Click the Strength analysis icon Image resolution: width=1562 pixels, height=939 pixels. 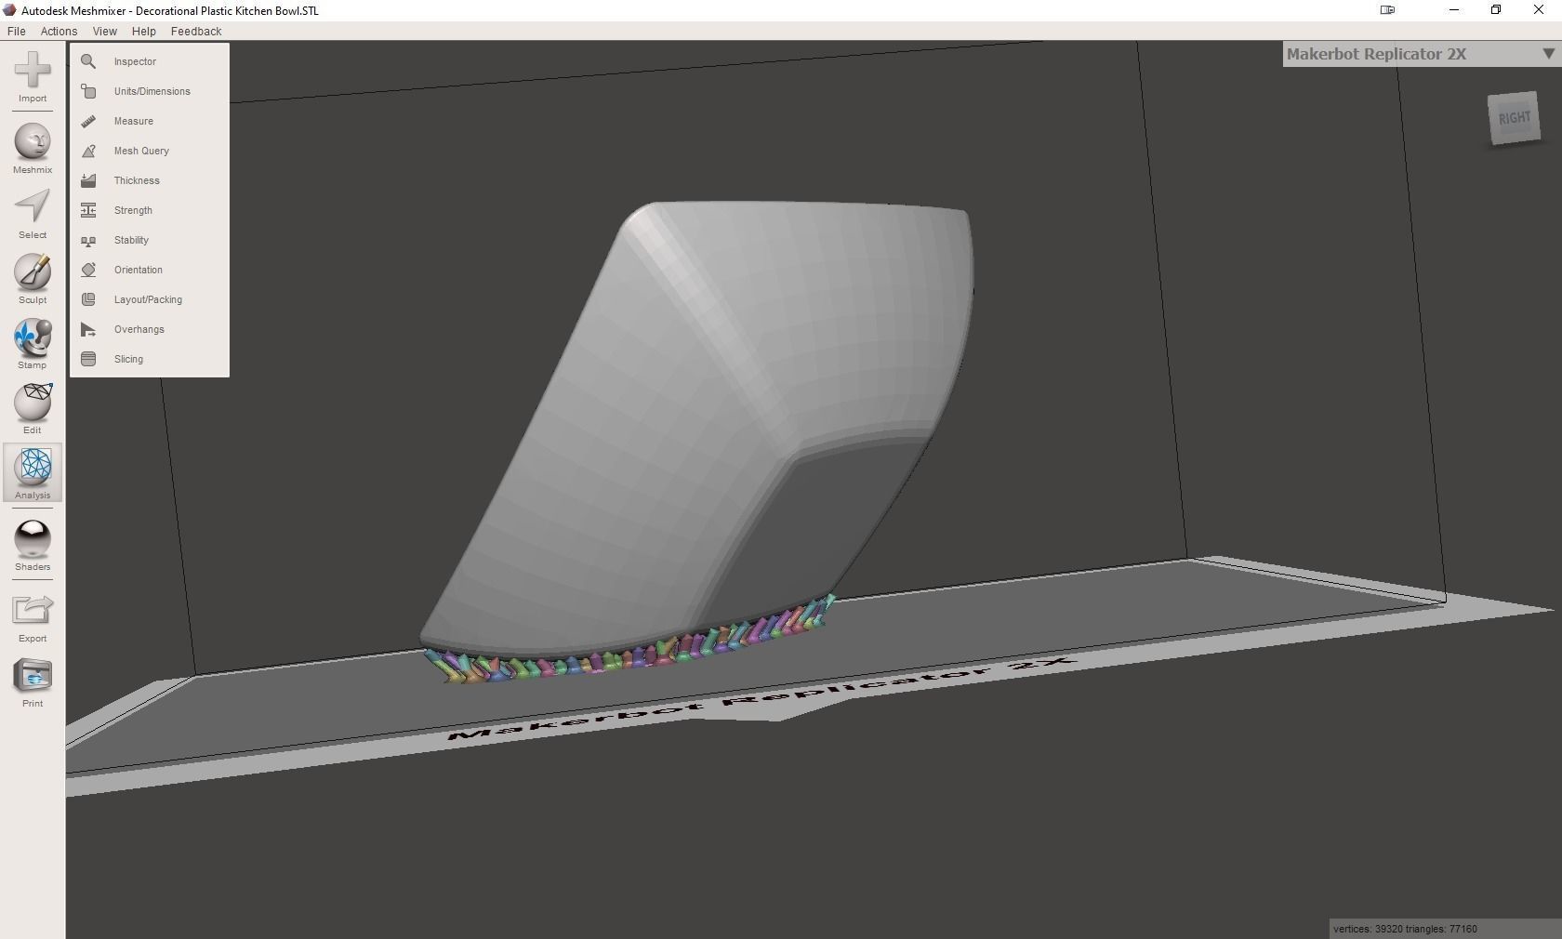88,210
